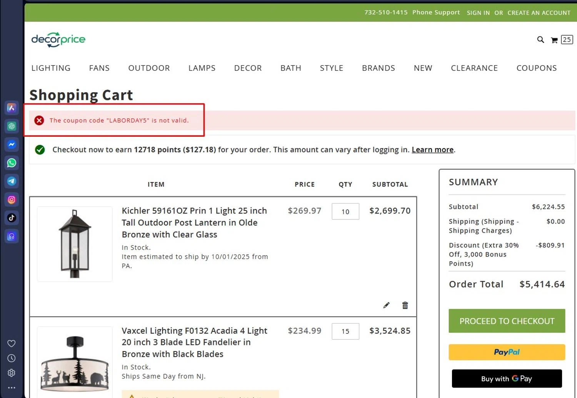Open the Aria AI sidebar icon
The height and width of the screenshot is (398, 577).
(x=12, y=108)
